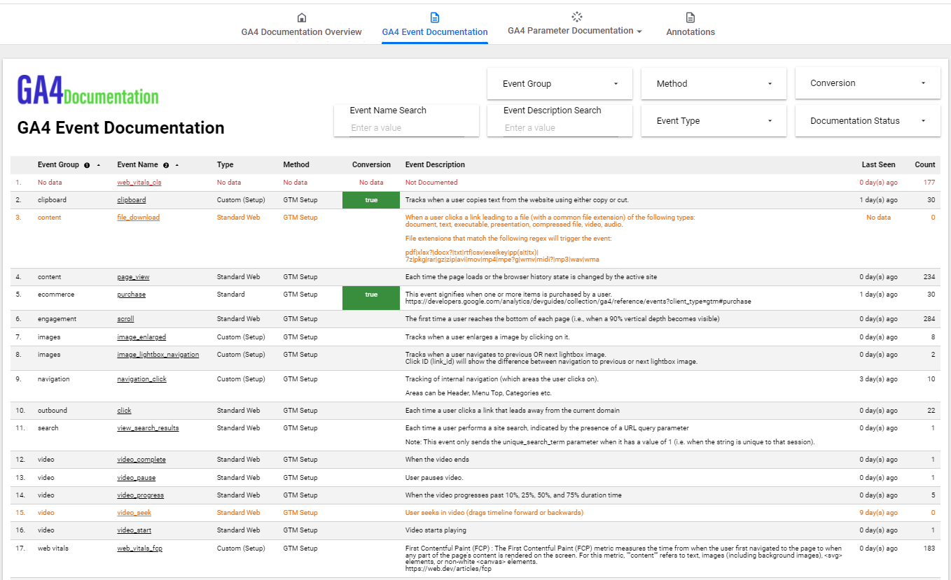Click the 'web vitals' event group cell
951x580 pixels.
pos(53,549)
